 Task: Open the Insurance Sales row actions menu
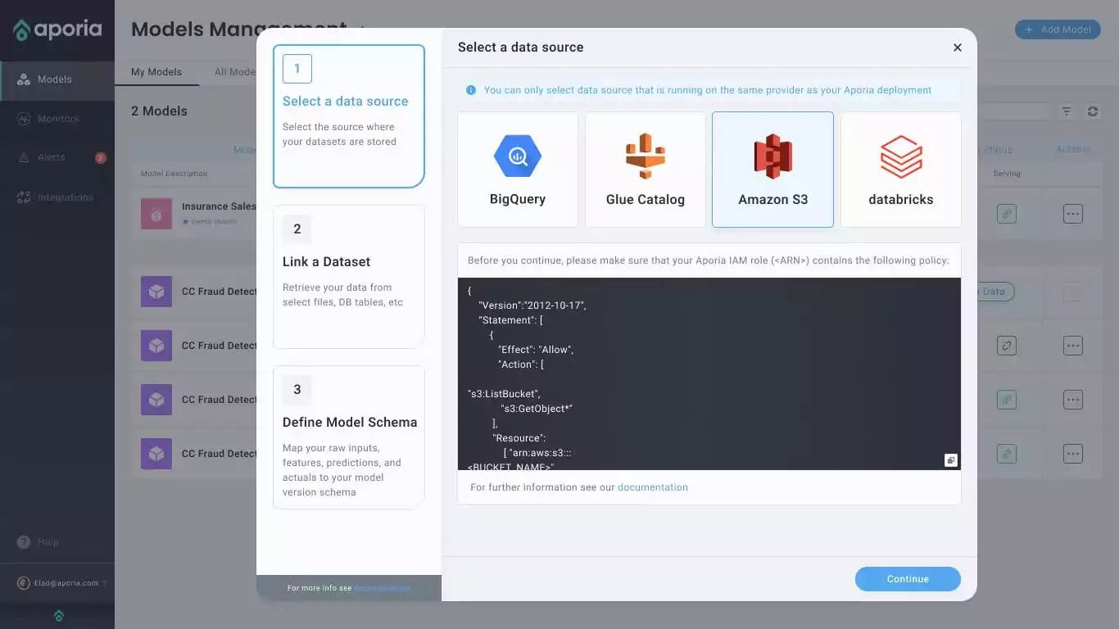pyautogui.click(x=1073, y=214)
